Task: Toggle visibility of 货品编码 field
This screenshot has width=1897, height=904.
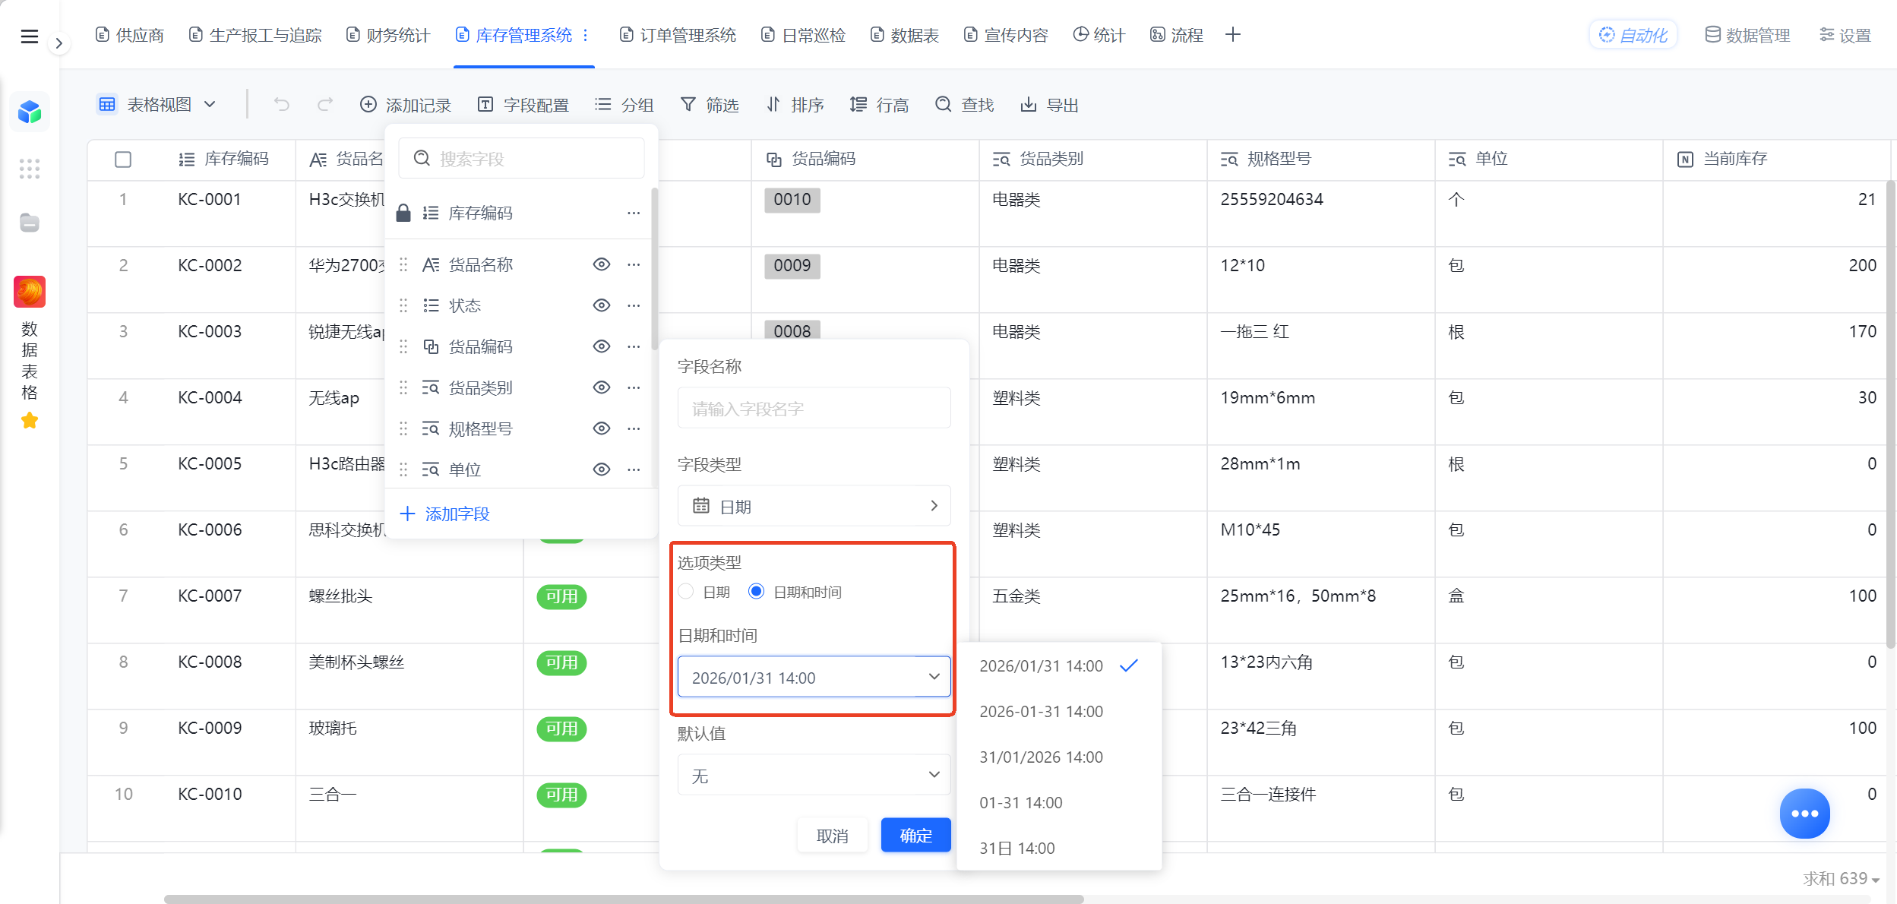Action: click(602, 346)
